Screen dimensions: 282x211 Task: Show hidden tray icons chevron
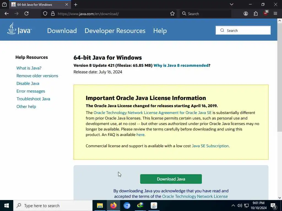pos(233,206)
